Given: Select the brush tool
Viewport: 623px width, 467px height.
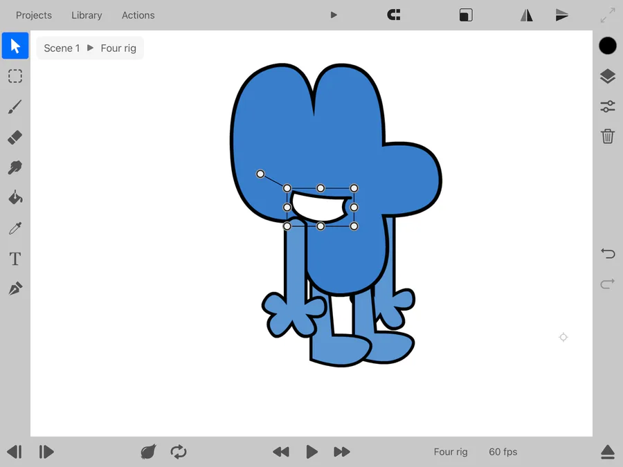Looking at the screenshot, I should [15, 107].
